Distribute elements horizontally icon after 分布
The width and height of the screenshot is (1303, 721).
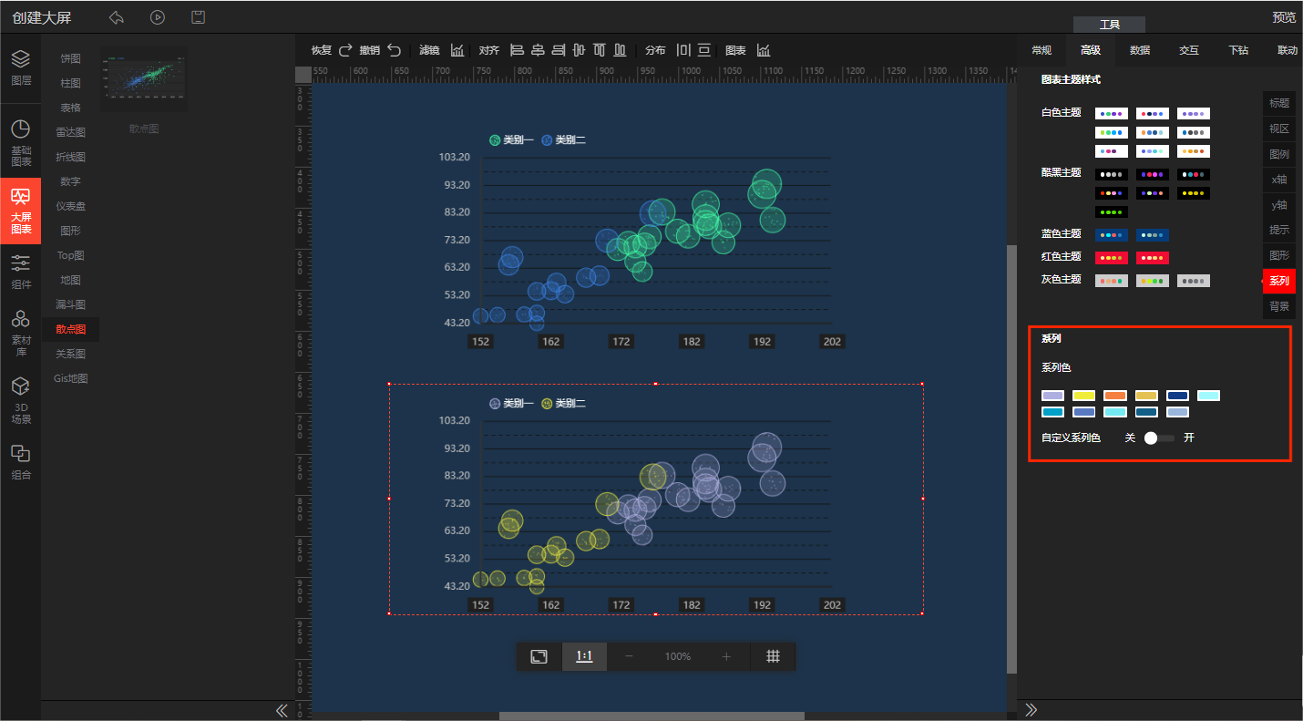[684, 50]
